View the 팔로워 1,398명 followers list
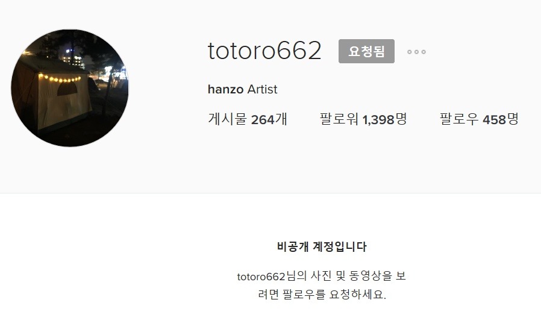Screen dimensions: 541x329 click(363, 119)
